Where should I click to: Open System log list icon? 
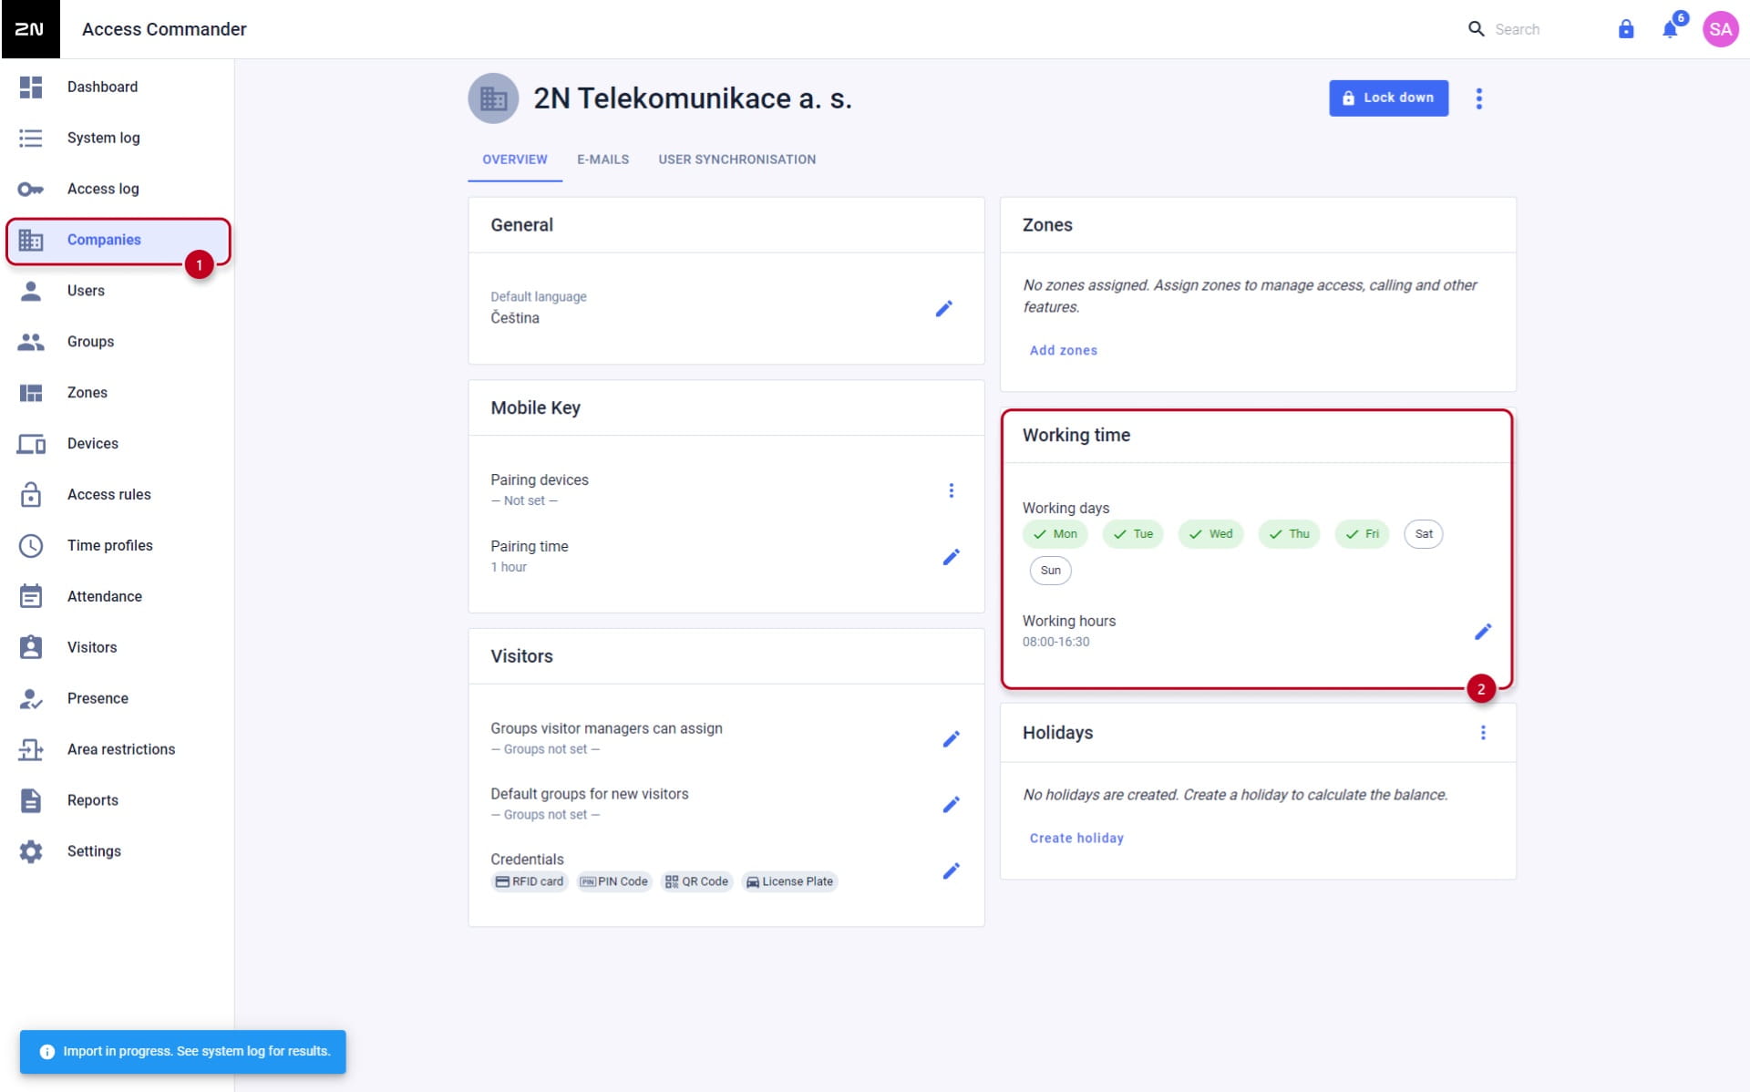pos(31,138)
